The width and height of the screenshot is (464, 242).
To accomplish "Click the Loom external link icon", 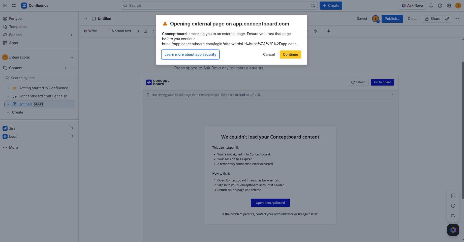I will pyautogui.click(x=71, y=136).
